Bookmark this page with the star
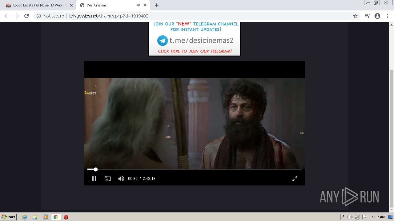 tap(355, 16)
